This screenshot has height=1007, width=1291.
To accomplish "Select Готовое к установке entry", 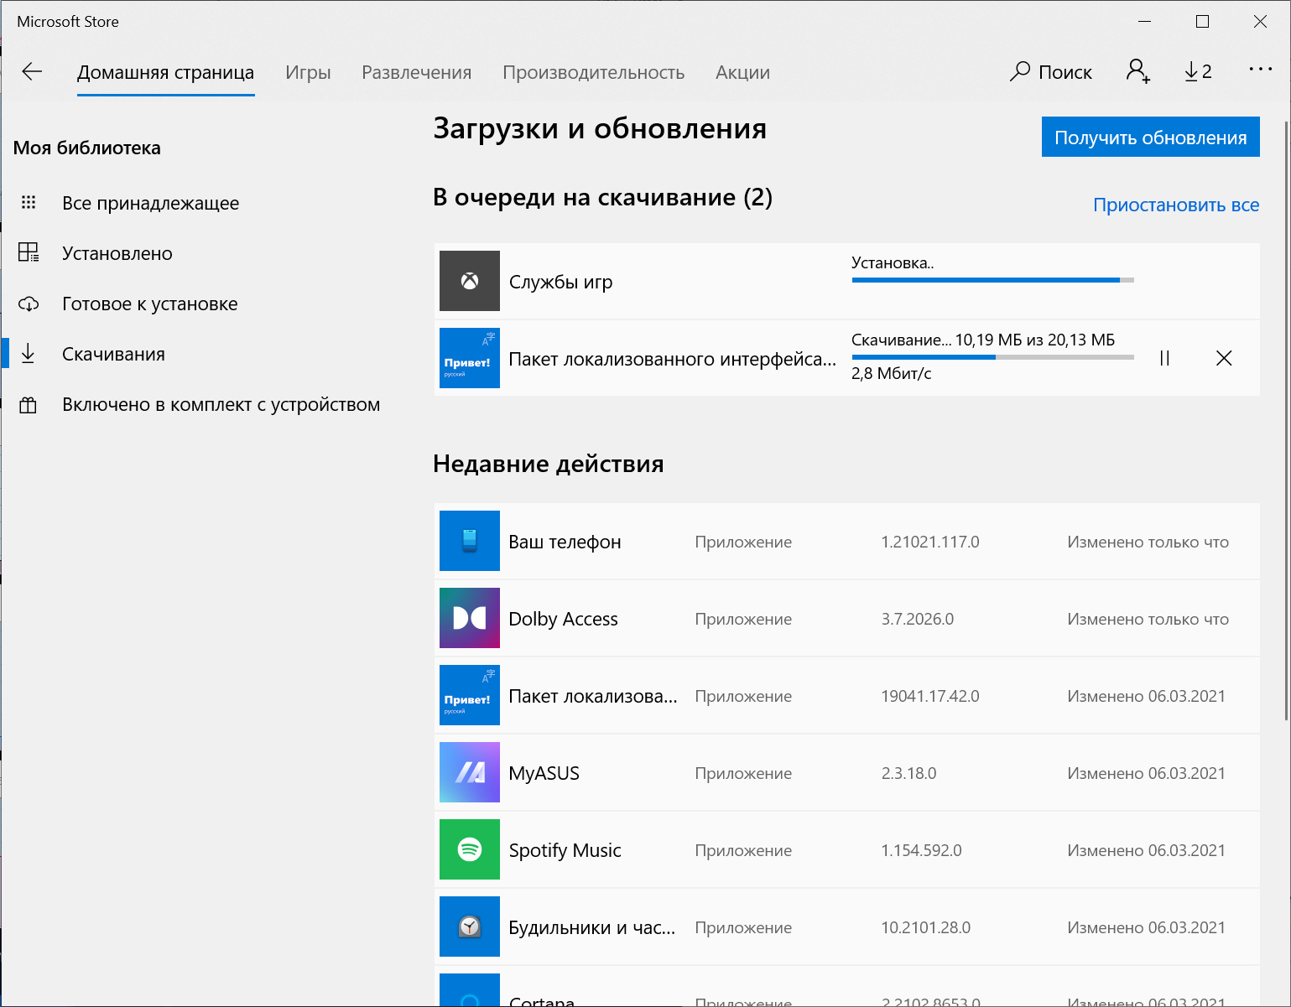I will point(150,304).
